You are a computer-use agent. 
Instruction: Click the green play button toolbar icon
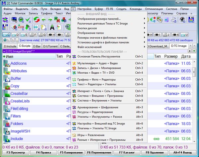pyautogui.click(x=21, y=20)
